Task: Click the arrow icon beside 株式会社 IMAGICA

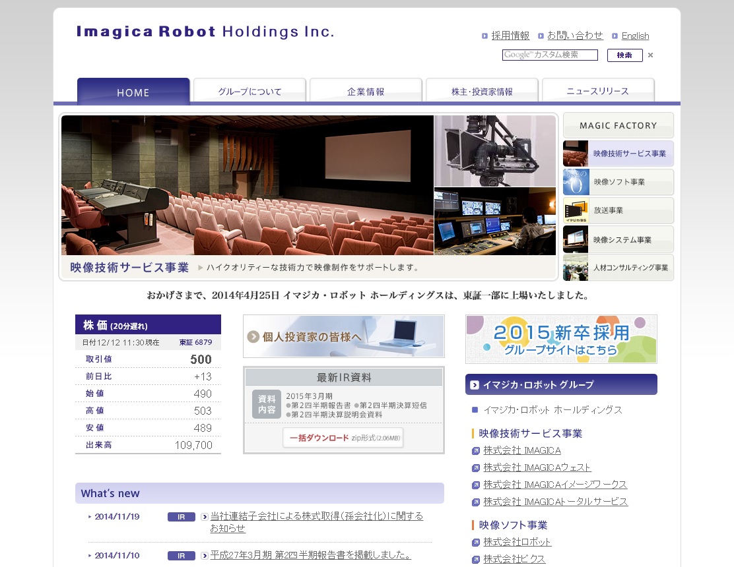Action: [x=476, y=451]
